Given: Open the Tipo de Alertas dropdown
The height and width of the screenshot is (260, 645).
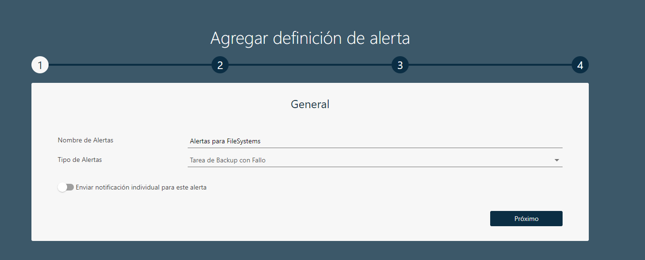Looking at the screenshot, I should pos(375,160).
